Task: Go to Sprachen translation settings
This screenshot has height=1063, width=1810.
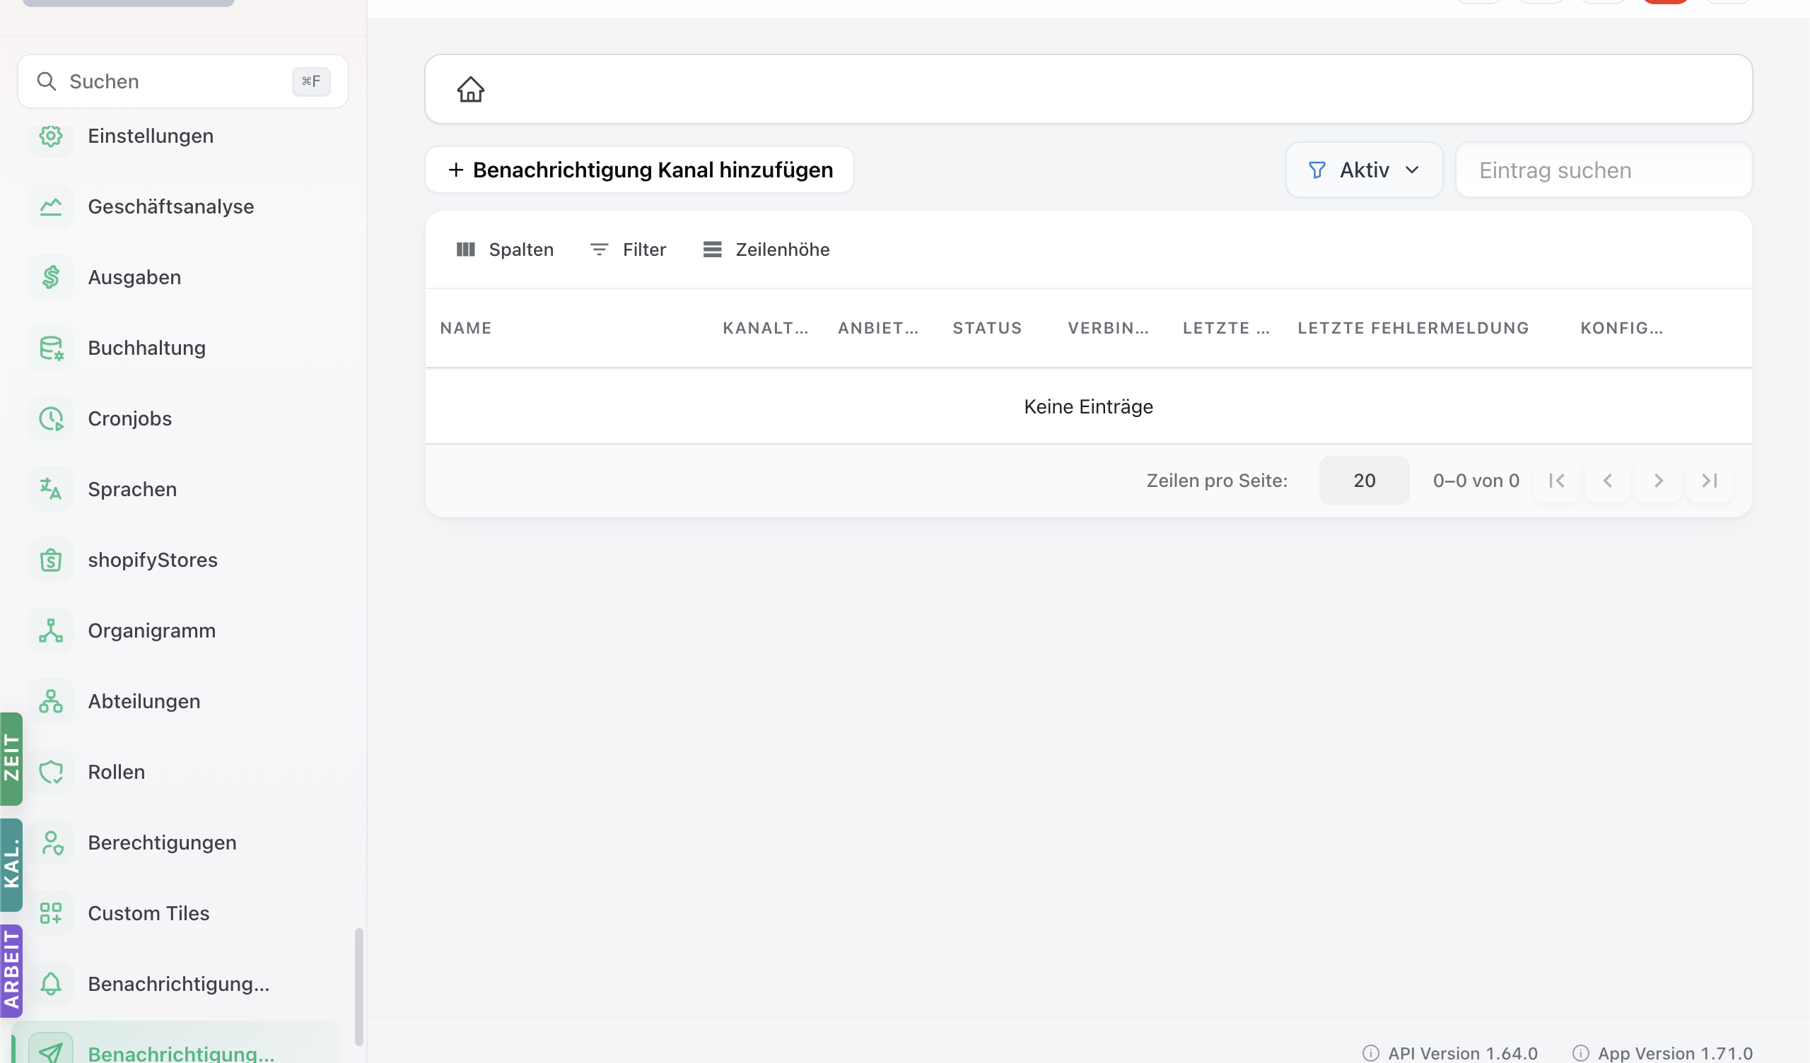Action: [x=132, y=489]
